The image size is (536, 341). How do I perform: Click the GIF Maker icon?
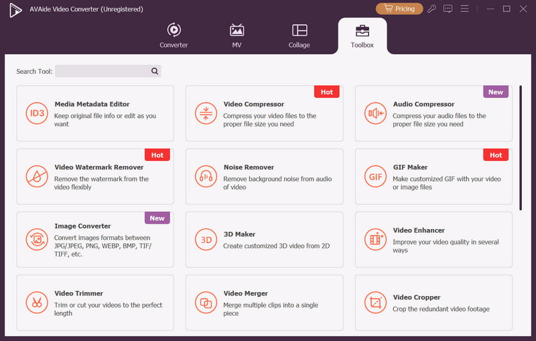(x=375, y=177)
